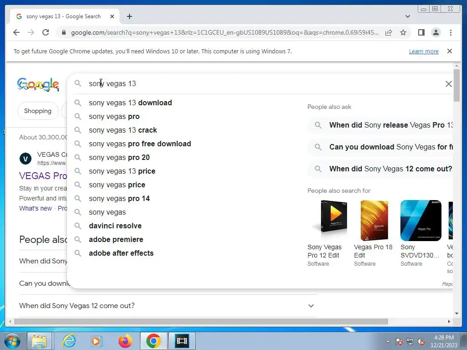
Task: Open Sony SVDVD130 software thumbnail
Action: point(421,221)
